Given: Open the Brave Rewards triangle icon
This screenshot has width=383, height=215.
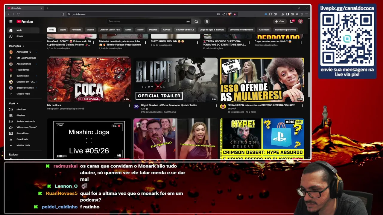Looking at the screenshot, I should pyautogui.click(x=235, y=14).
